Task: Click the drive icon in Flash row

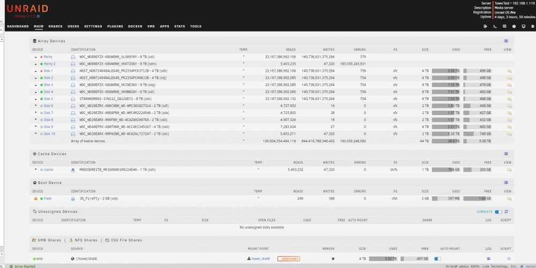Action: 73,198
